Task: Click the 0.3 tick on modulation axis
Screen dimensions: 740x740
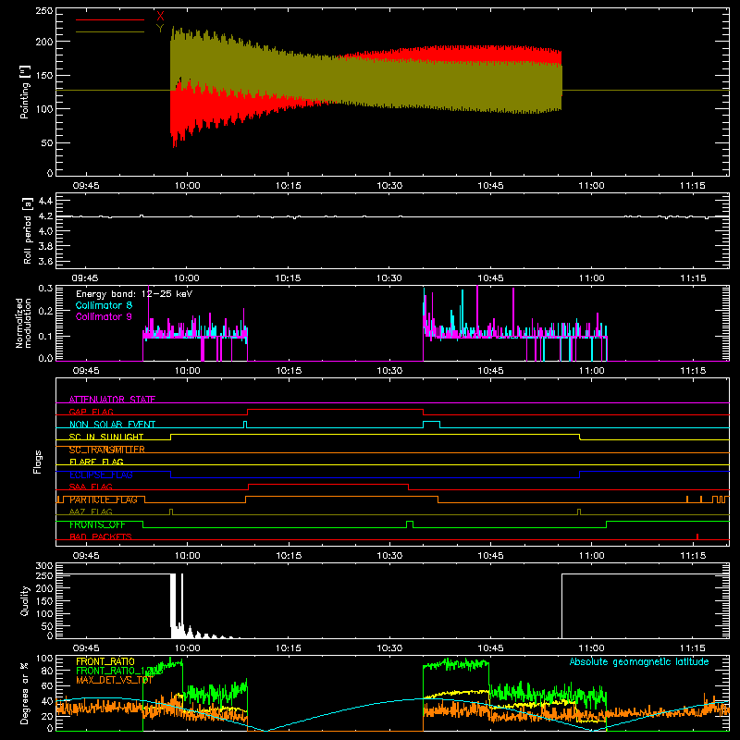Action: point(45,288)
